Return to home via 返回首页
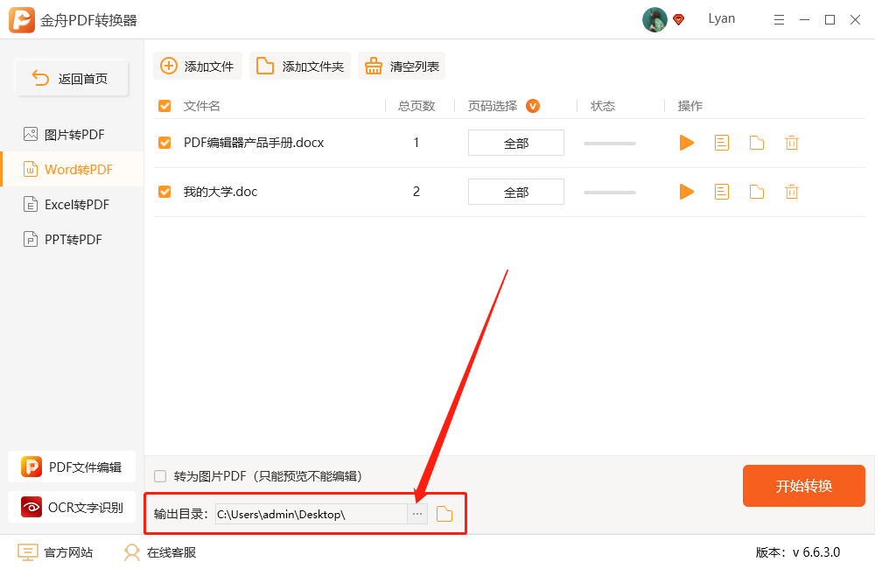Screen dimensions: 875x569 tap(72, 78)
